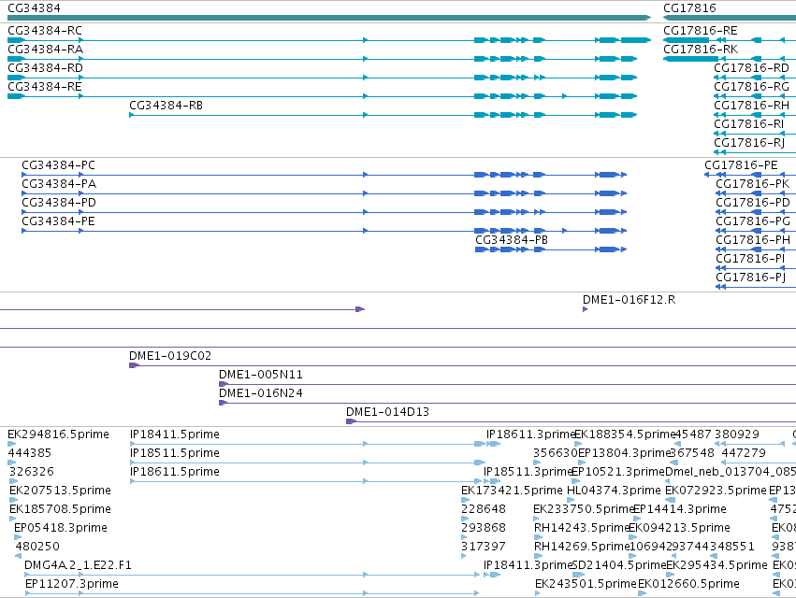Click the CG34384-RC final exon block

click(635, 40)
